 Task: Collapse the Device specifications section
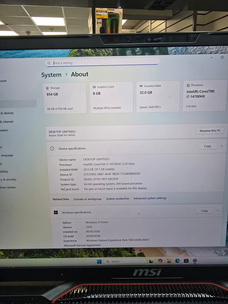221,146
